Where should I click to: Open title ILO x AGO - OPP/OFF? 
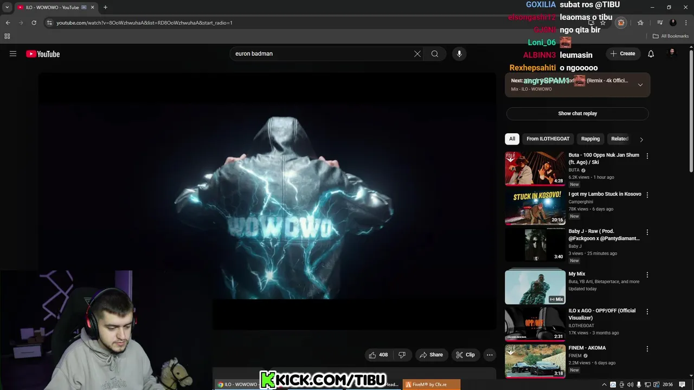(x=602, y=314)
